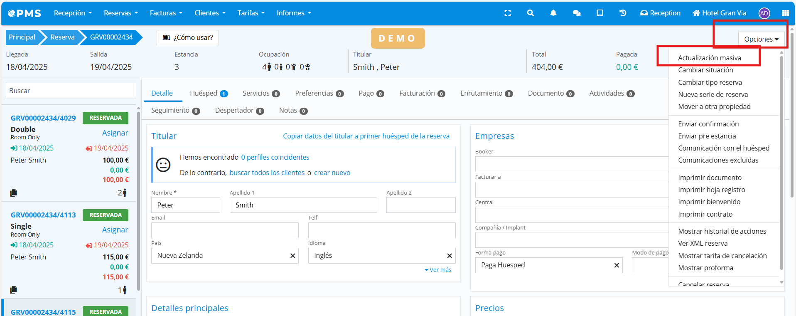This screenshot has width=796, height=316.
Task: Expand the Recepción menu
Action: (73, 13)
